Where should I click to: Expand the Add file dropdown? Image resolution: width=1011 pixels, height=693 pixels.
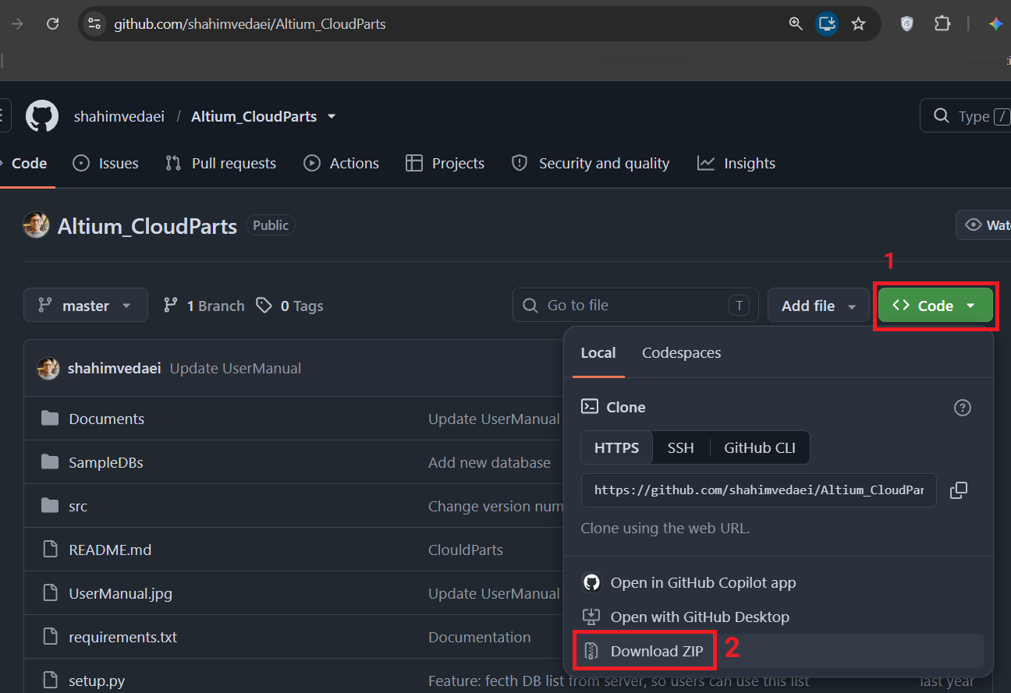click(818, 306)
